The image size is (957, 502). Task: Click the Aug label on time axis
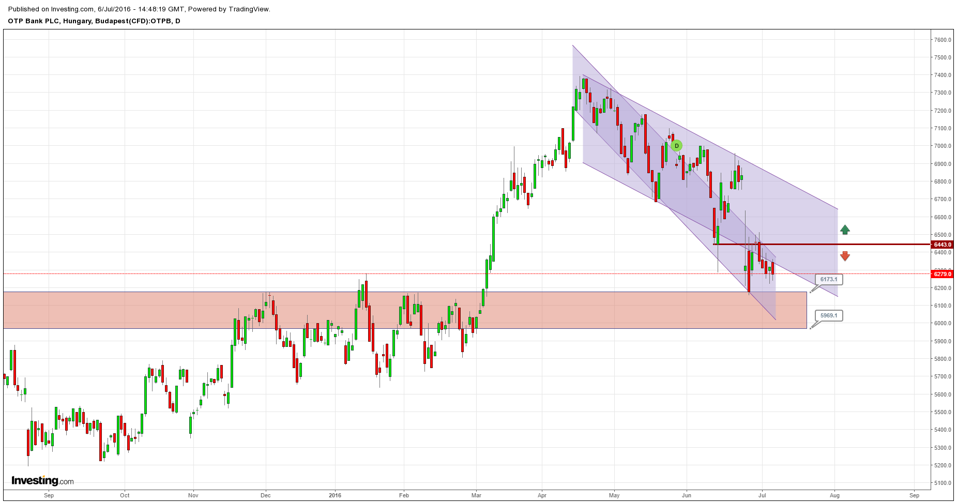834,495
